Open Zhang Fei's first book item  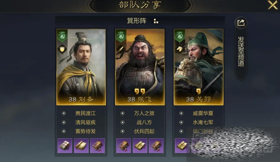(124, 146)
